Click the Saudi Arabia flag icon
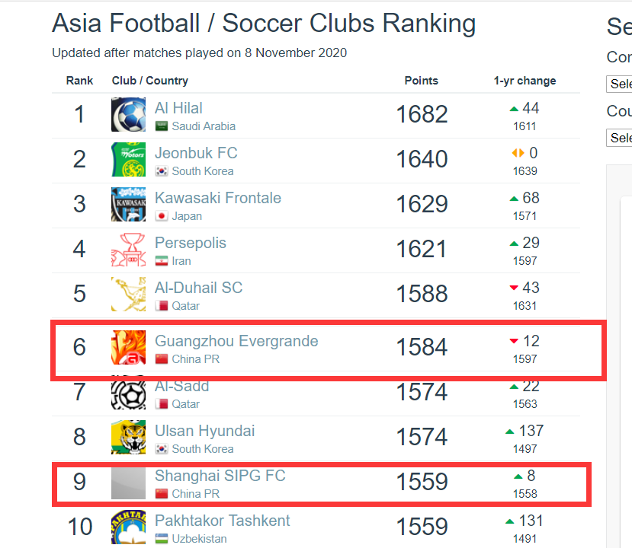Screen dimensions: 632x548 click(162, 126)
